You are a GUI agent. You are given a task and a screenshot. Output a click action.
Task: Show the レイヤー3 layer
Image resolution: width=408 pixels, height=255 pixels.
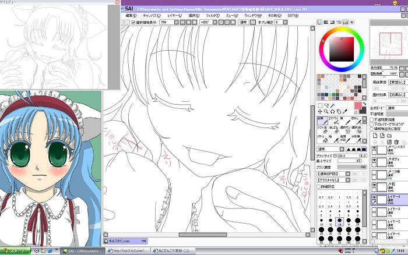(x=374, y=210)
